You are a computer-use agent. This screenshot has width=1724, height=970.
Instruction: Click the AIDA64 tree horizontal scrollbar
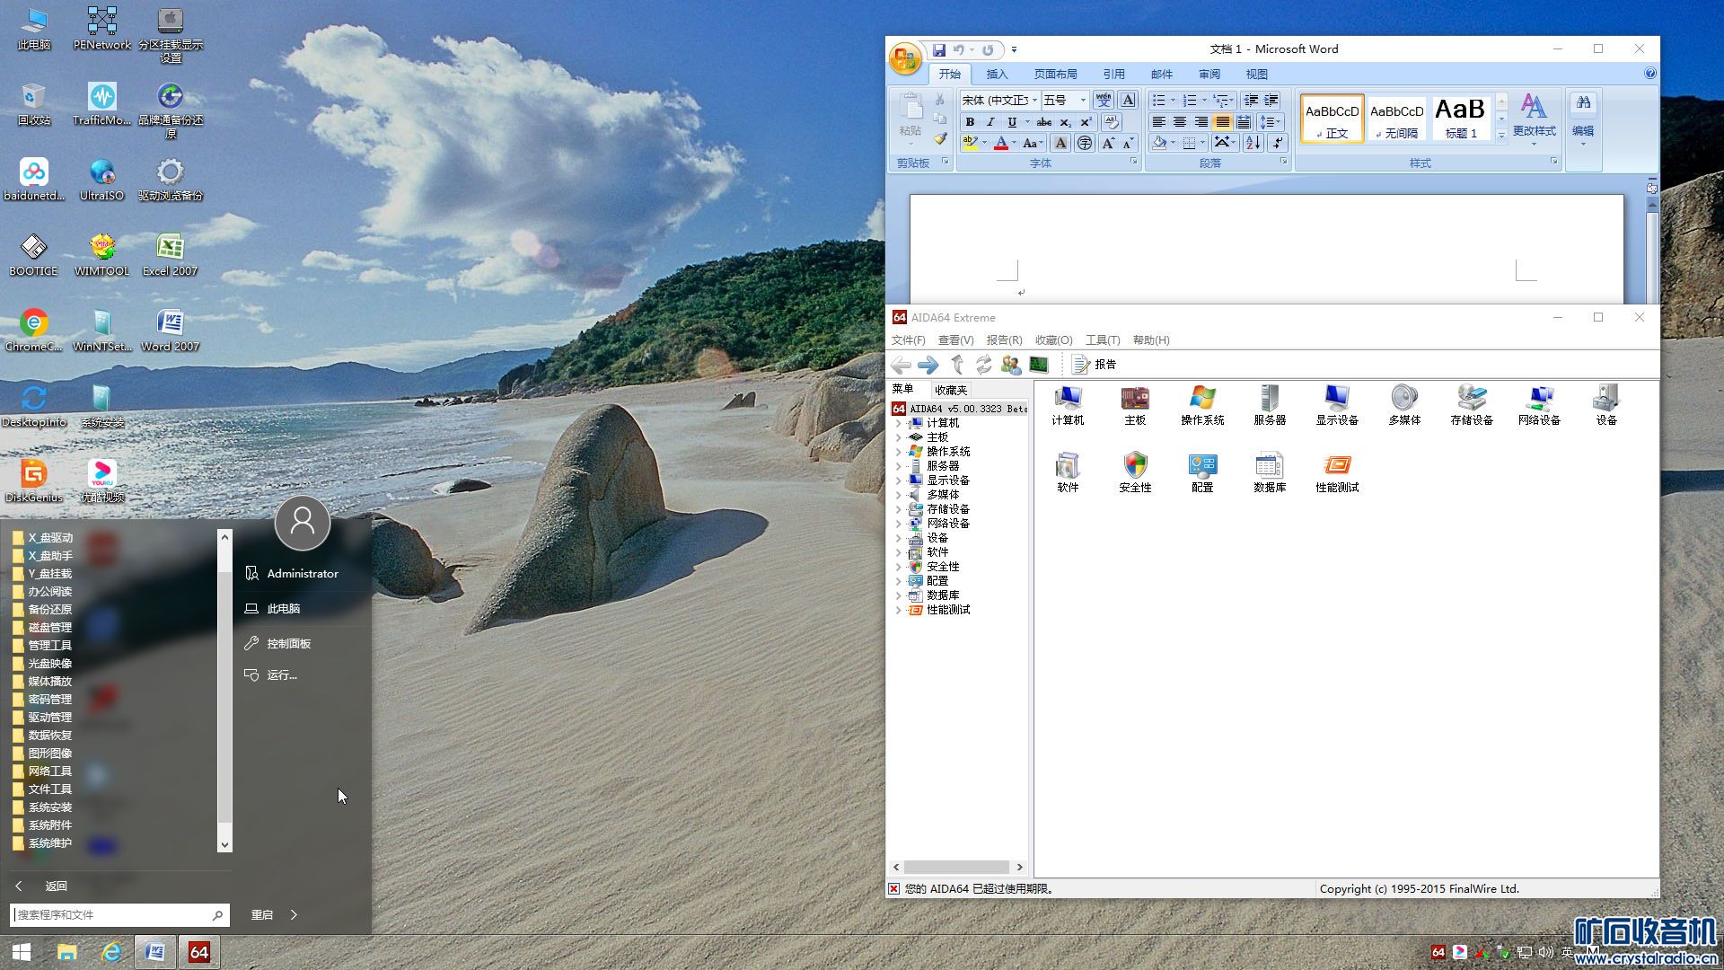pyautogui.click(x=957, y=868)
